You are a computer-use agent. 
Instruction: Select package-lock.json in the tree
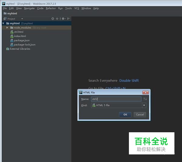[x=24, y=45]
